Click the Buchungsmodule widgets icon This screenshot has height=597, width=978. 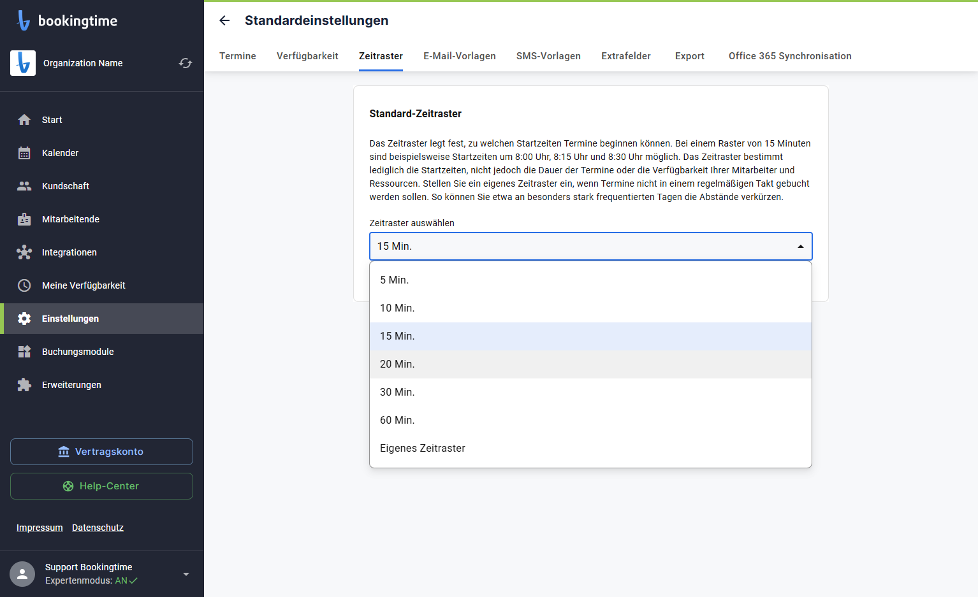24,352
